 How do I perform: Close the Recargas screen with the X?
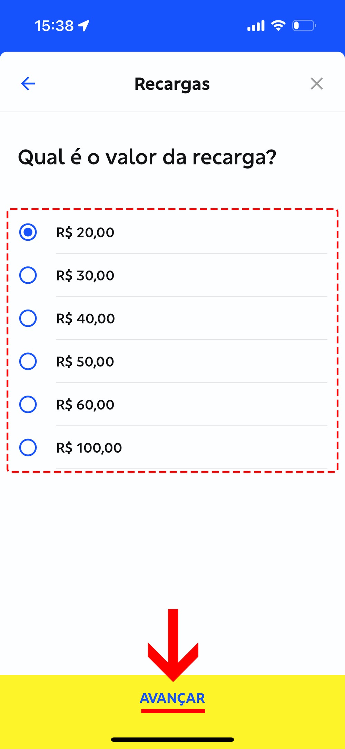click(x=316, y=84)
